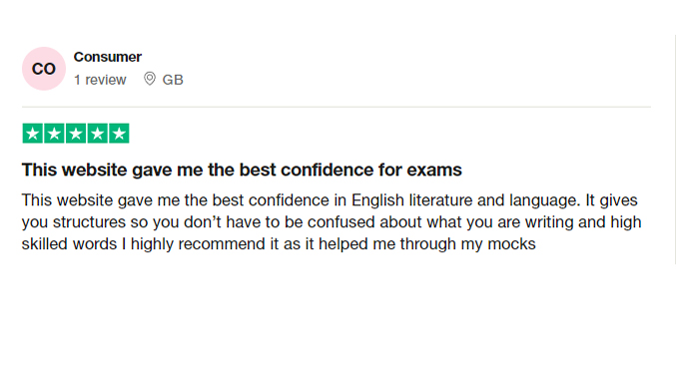The width and height of the screenshot is (676, 365).
Task: Select the second green rating star
Action: tap(54, 134)
